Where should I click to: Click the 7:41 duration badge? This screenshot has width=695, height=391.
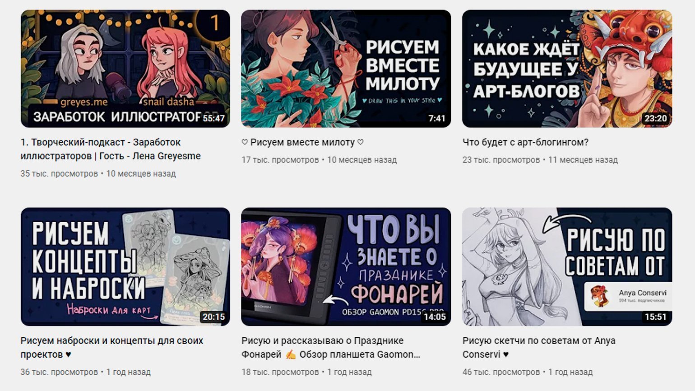(436, 118)
